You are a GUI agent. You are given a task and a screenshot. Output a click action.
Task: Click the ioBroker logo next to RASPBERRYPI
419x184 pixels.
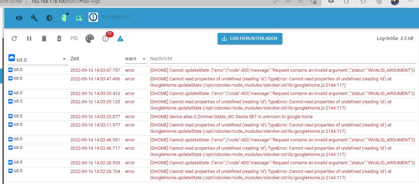93,17
